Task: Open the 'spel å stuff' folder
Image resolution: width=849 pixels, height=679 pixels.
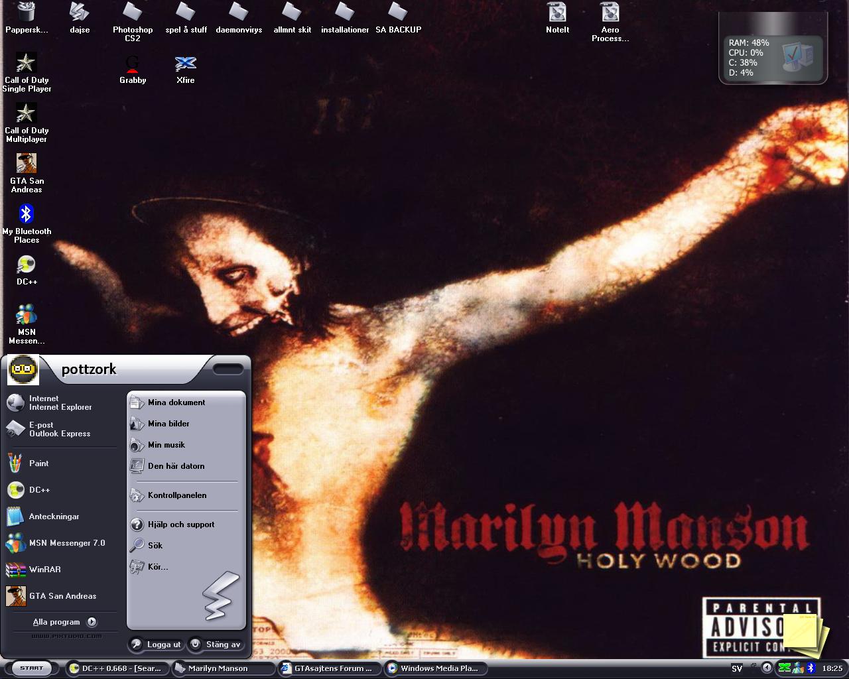Action: click(186, 18)
